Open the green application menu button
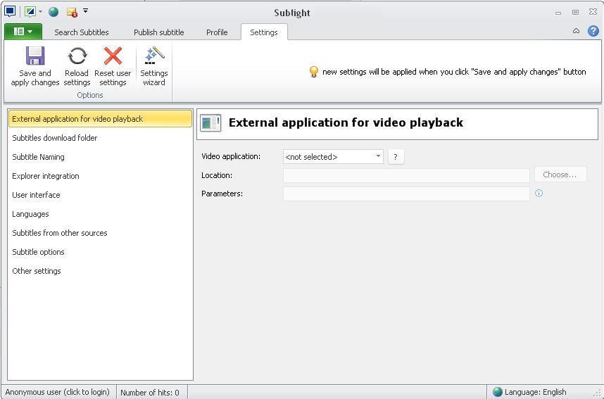Screen dimensions: 604x399 pyautogui.click(x=23, y=32)
